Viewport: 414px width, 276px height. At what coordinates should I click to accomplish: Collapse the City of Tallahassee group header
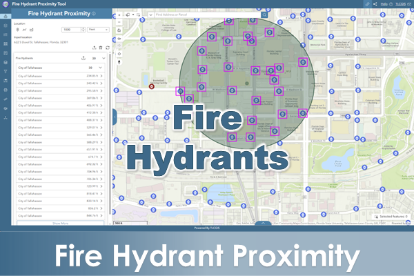[100, 68]
